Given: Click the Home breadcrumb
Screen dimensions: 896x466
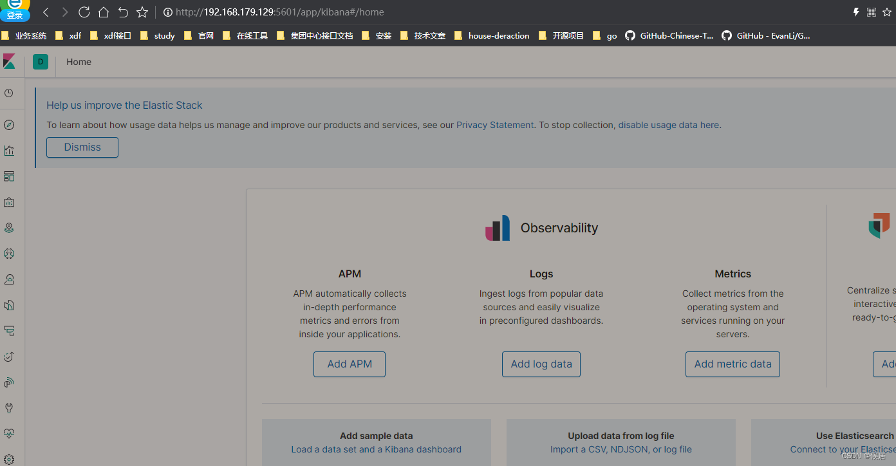Looking at the screenshot, I should tap(79, 62).
